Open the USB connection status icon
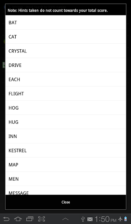Image resolution: width=131 pixels, height=224 pixels. pyautogui.click(x=83, y=219)
